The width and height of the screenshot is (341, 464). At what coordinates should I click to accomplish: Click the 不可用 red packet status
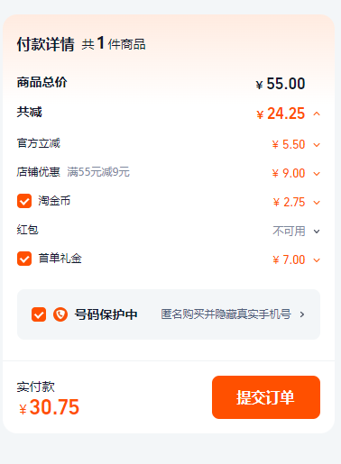[x=289, y=231]
